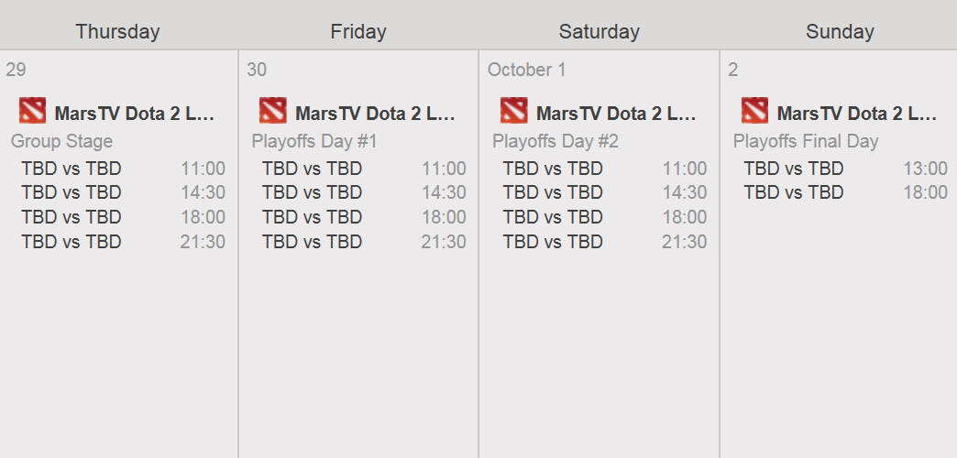Select Friday's 14:30 TBD vs TBD match
This screenshot has height=458, width=957.
coord(364,192)
